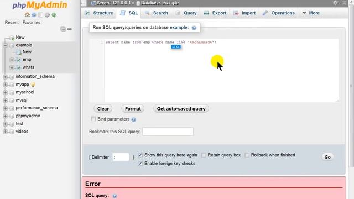This screenshot has height=199, width=354.
Task: Collapse all navigation tree items icon
Action: tap(63, 29)
